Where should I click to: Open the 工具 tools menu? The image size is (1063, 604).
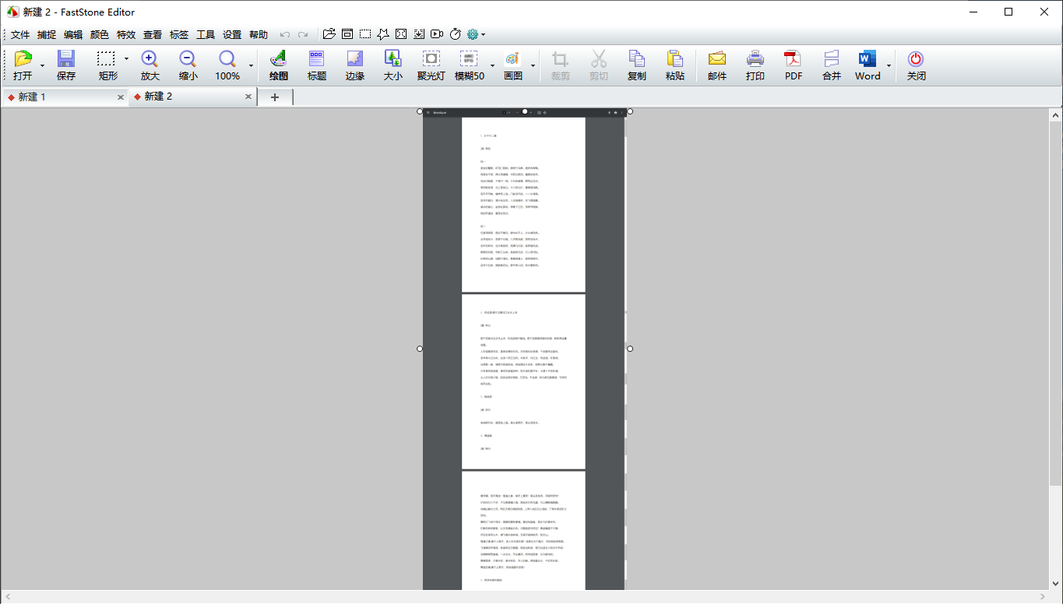coord(206,34)
